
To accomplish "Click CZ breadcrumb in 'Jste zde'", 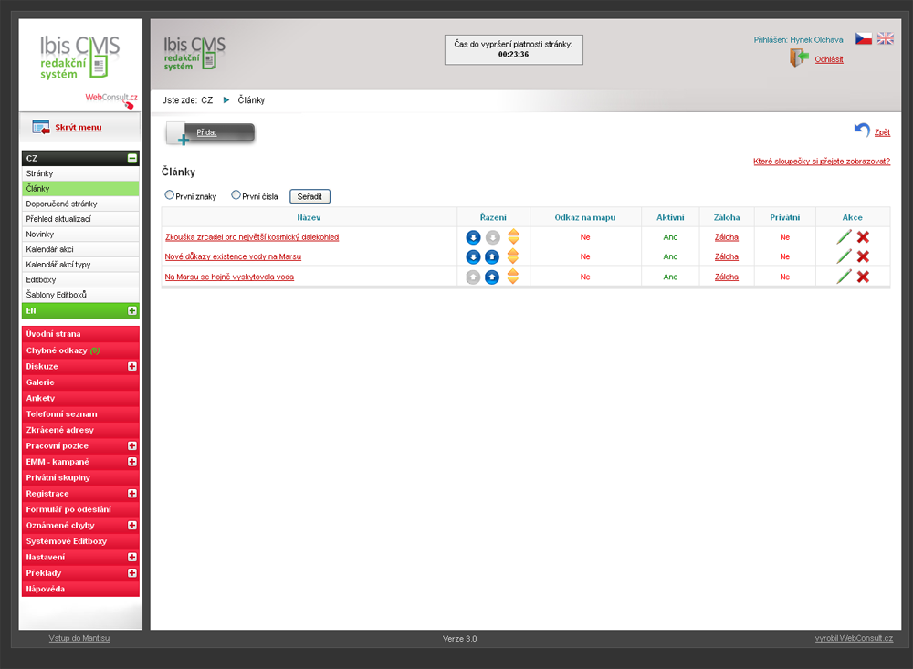I will [206, 100].
